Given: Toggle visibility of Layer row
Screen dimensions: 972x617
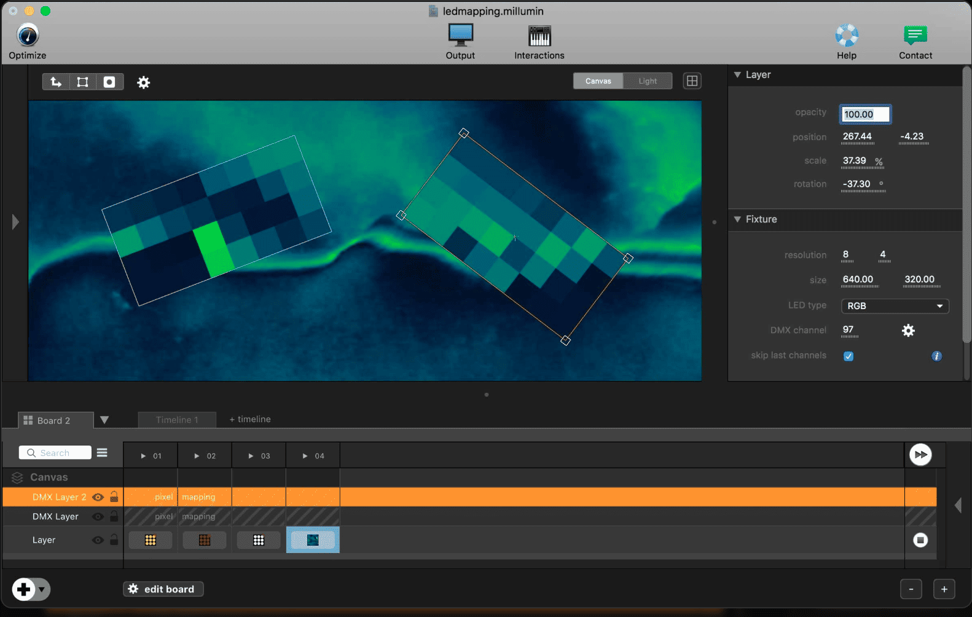Looking at the screenshot, I should pyautogui.click(x=98, y=540).
